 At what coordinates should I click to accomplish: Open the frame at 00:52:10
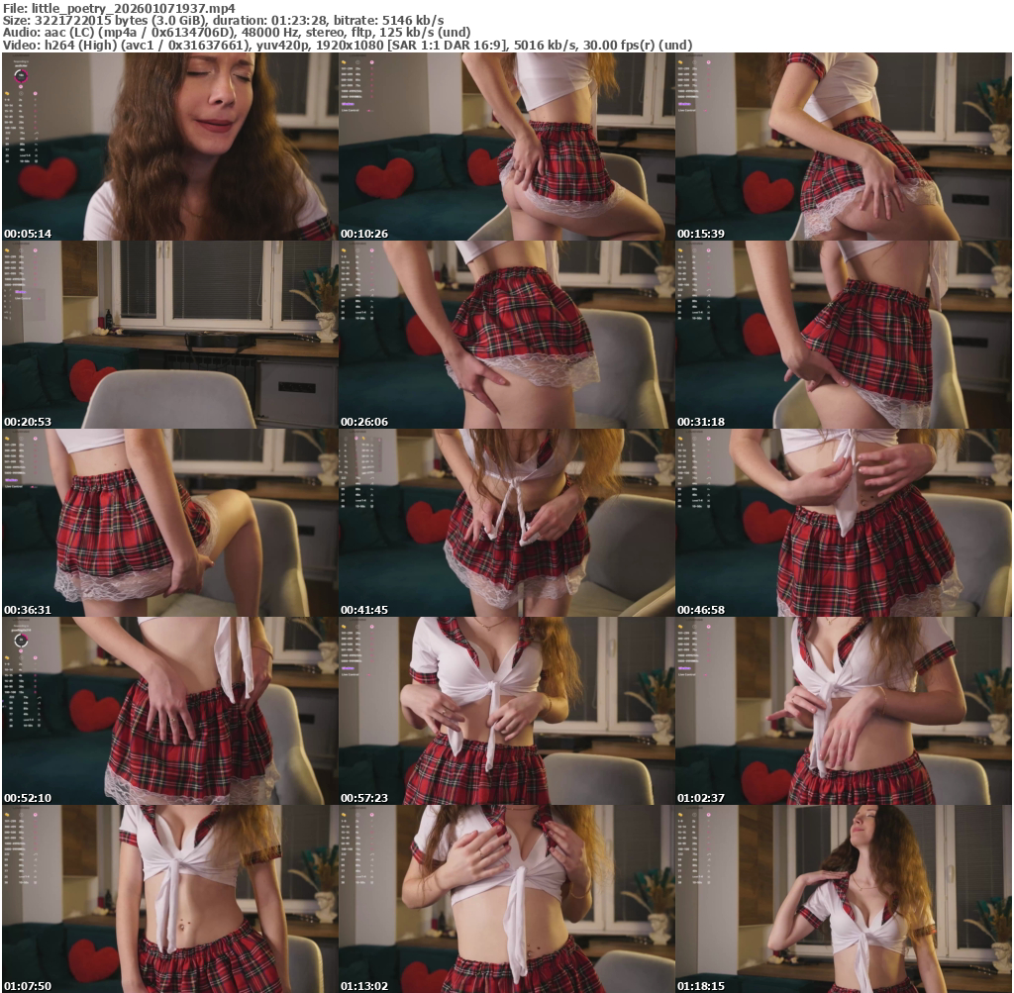coord(168,711)
